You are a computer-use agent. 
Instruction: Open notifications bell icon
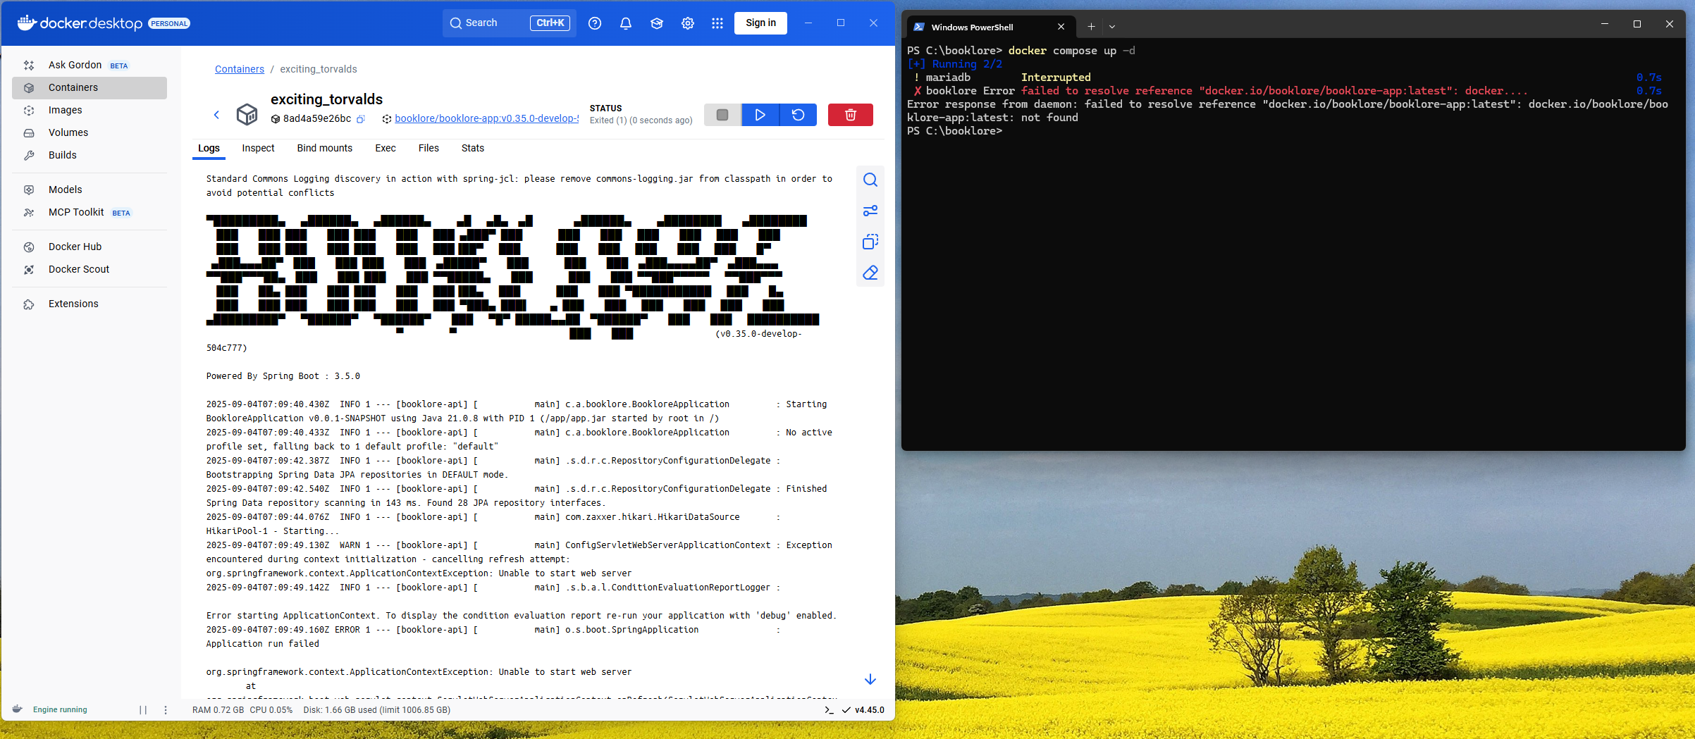[626, 23]
